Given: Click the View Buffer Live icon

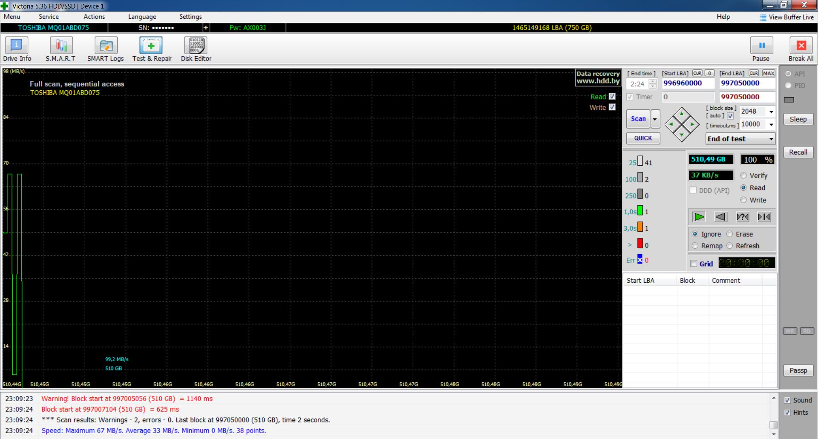Looking at the screenshot, I should [x=763, y=17].
